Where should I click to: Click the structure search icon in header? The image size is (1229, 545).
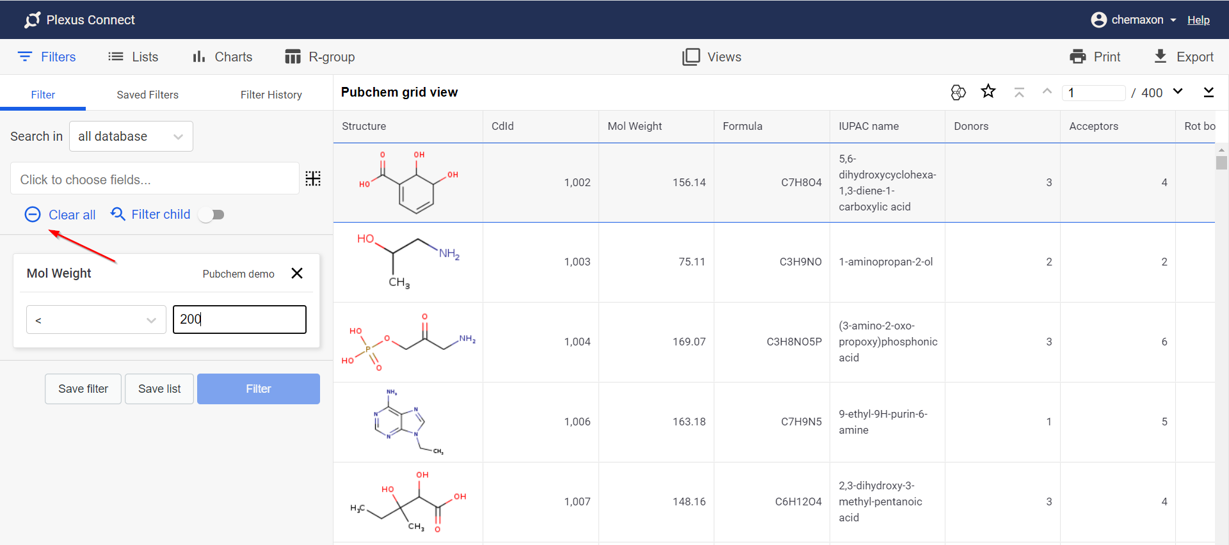point(958,93)
